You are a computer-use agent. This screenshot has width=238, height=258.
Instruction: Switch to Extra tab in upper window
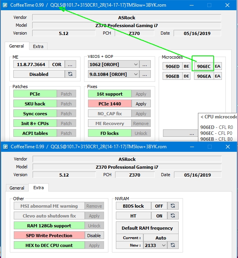click(x=38, y=46)
